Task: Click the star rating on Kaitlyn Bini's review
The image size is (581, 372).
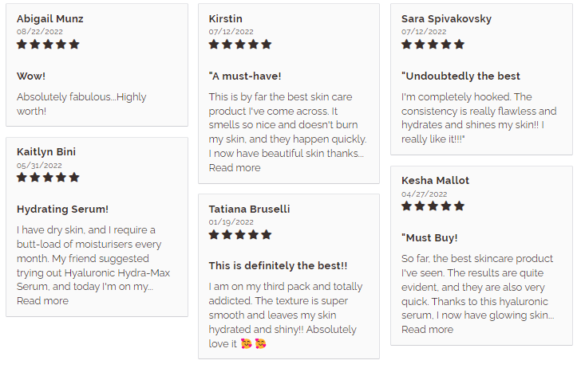Action: point(48,177)
